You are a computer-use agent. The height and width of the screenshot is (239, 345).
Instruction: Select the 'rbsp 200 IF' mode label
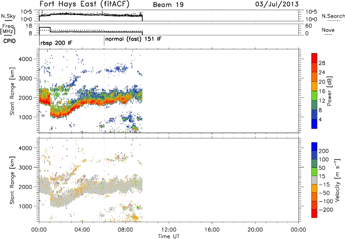click(56, 43)
